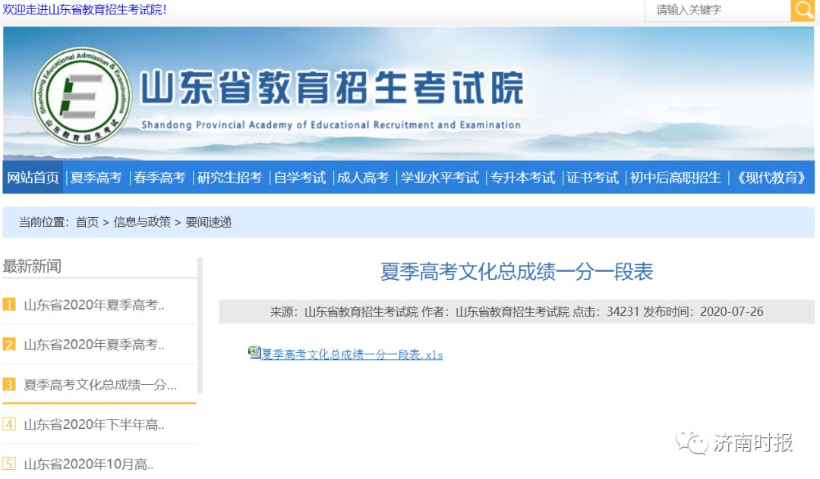
Task: Click the news sidebar vertical scrollbar
Action: click(x=200, y=326)
